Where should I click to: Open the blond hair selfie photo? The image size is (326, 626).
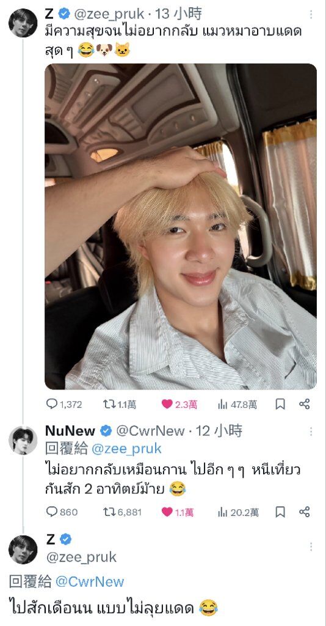pyautogui.click(x=181, y=226)
